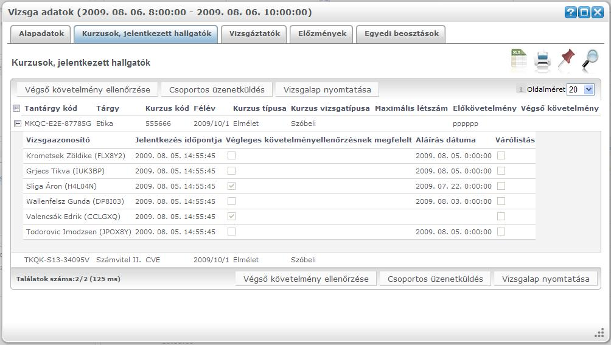The image size is (611, 345).
Task: Sort by Kurzus kód column header
Action: tap(167, 108)
